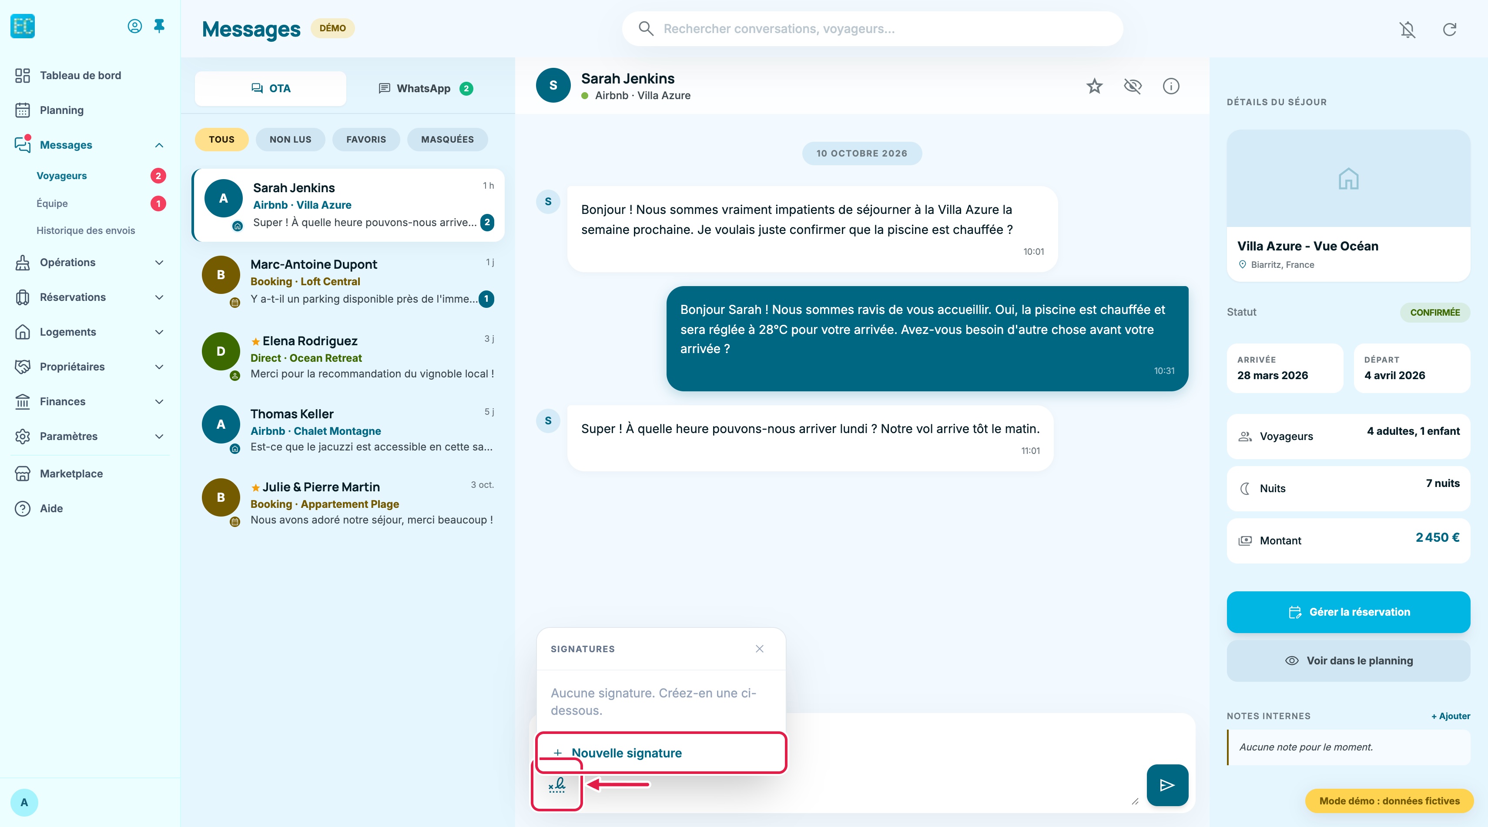Filter by FAVORIS
This screenshot has height=827, width=1488.
(365, 140)
